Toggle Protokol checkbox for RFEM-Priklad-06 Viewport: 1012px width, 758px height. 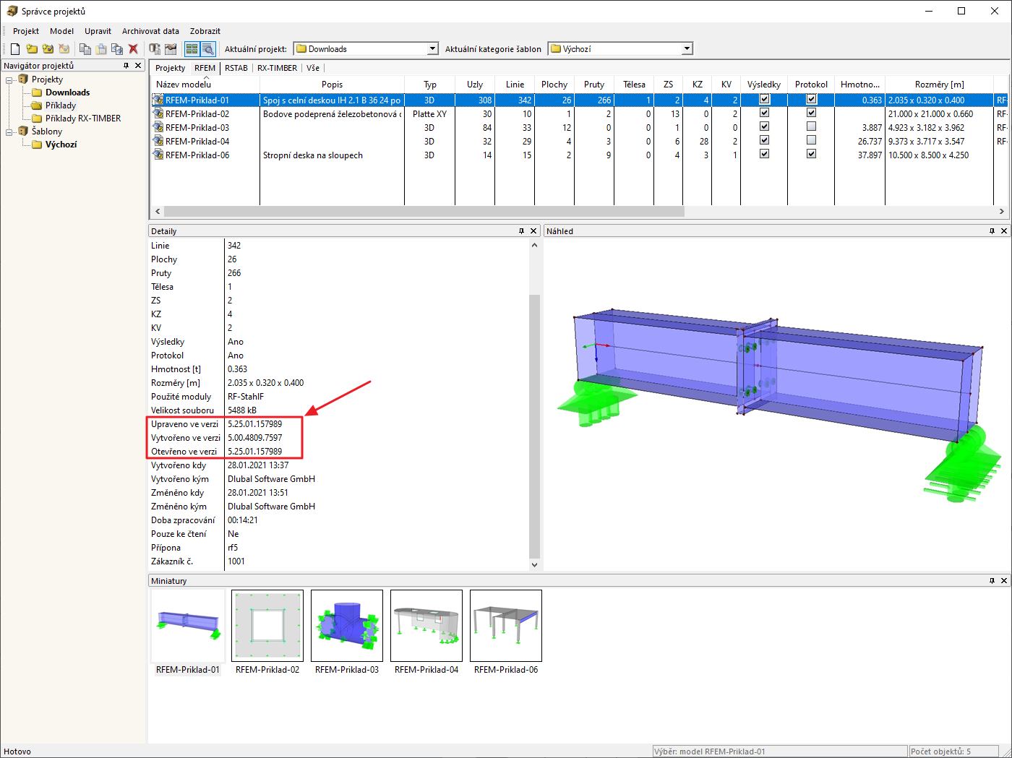[x=811, y=155]
